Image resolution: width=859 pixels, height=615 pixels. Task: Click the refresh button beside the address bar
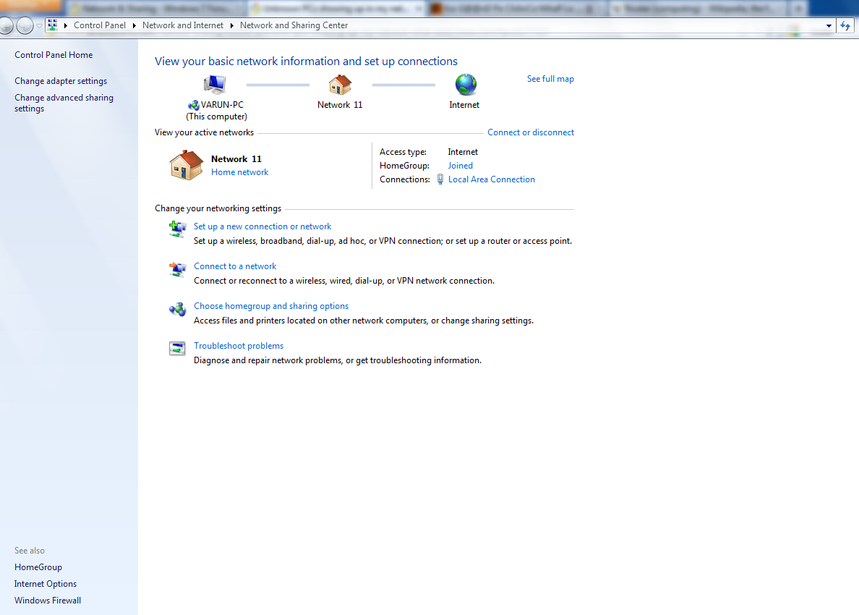(x=845, y=26)
